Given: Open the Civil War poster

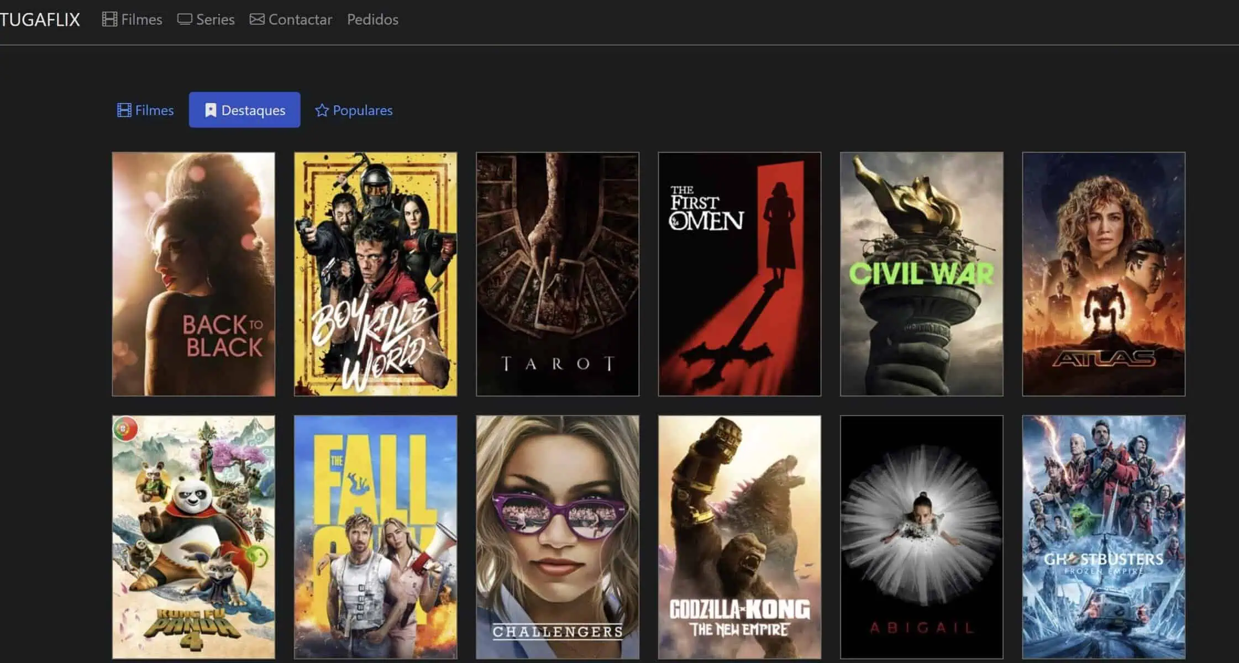Looking at the screenshot, I should (922, 274).
